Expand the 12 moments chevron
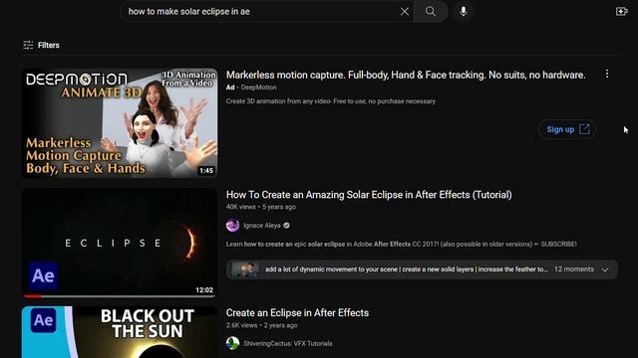This screenshot has width=638, height=358. tap(605, 269)
